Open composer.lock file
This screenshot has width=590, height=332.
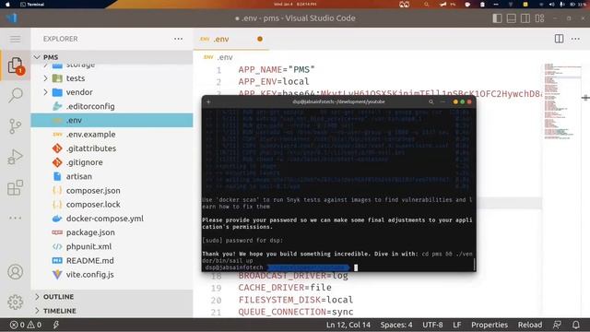[93, 205]
